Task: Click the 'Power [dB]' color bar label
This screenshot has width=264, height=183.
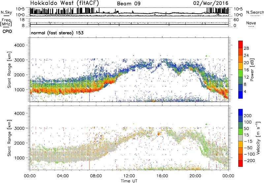Action: pyautogui.click(x=252, y=70)
